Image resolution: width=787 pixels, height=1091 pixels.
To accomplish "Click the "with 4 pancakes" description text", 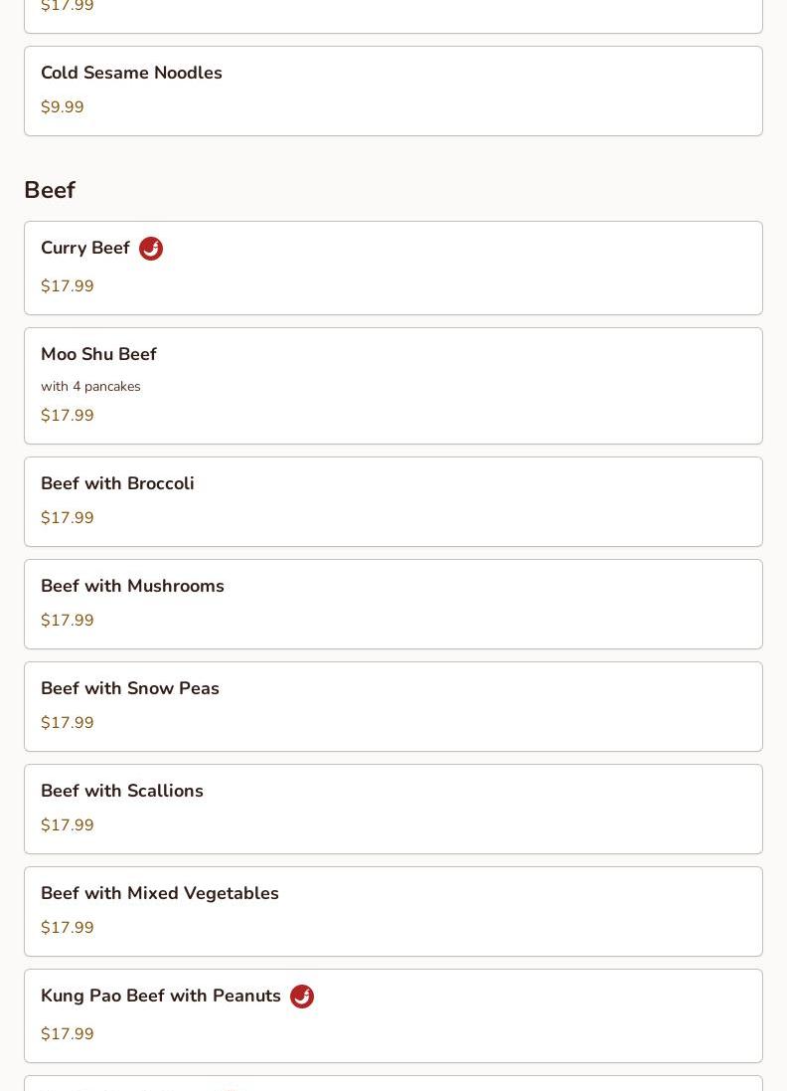I will 90,387.
